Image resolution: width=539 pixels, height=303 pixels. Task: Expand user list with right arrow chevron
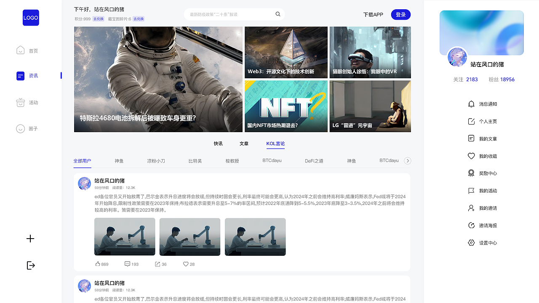pos(407,161)
